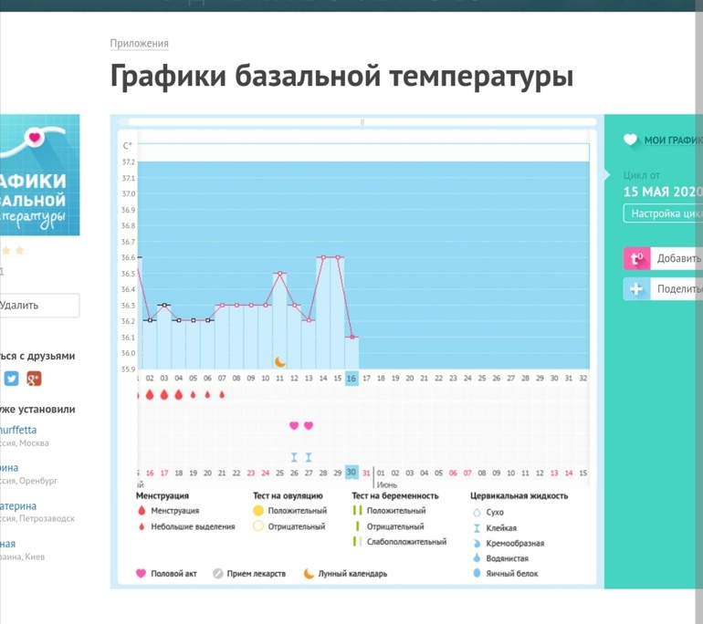Click the Google Plus share icon
Screen dimensions: 703x624
coord(34,379)
